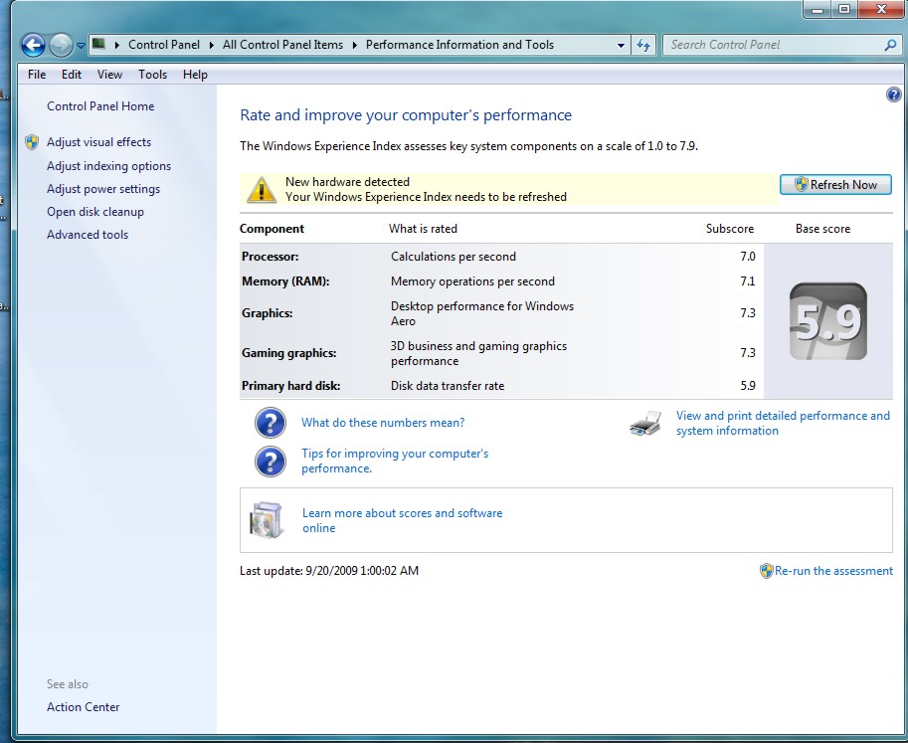Click the Memory subscore 7.1
The image size is (908, 743).
[x=748, y=281]
